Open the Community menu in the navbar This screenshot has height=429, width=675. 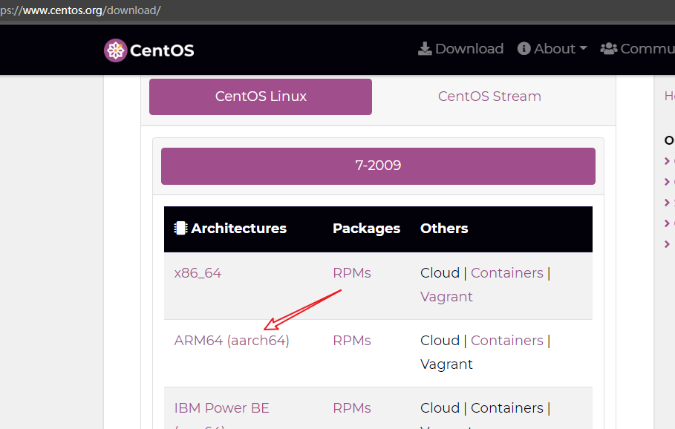pos(638,49)
